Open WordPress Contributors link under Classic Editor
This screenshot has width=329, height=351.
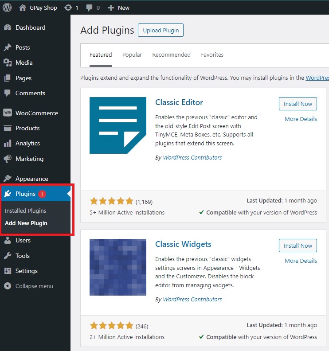coord(192,158)
